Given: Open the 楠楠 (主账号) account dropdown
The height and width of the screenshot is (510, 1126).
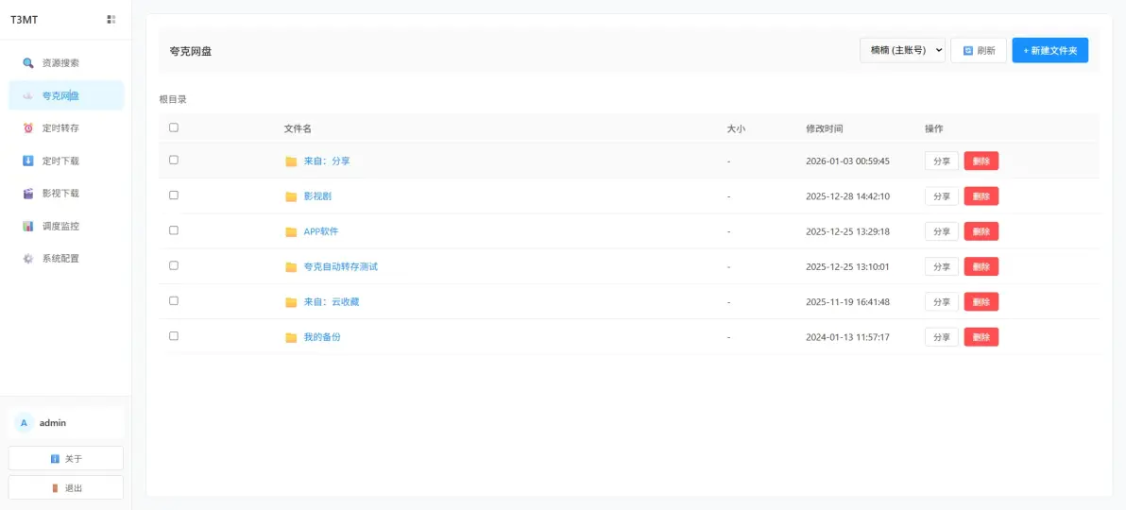Looking at the screenshot, I should pos(903,50).
